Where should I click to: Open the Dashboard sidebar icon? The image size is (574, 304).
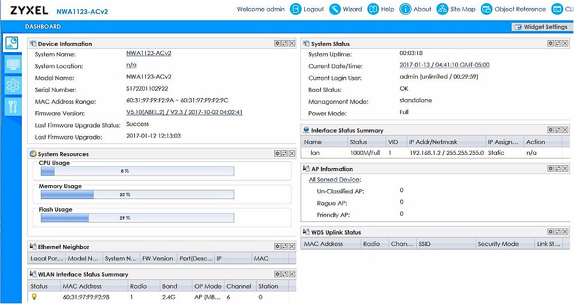pyautogui.click(x=11, y=43)
